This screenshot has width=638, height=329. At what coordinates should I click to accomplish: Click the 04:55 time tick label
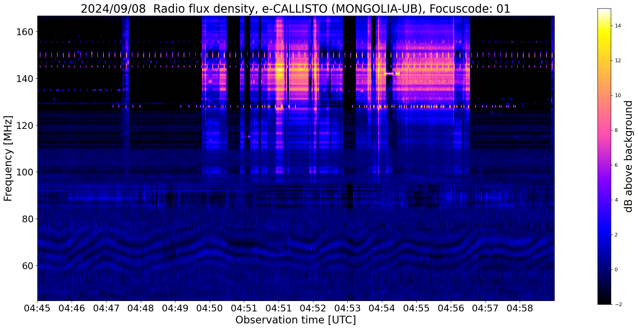point(417,309)
